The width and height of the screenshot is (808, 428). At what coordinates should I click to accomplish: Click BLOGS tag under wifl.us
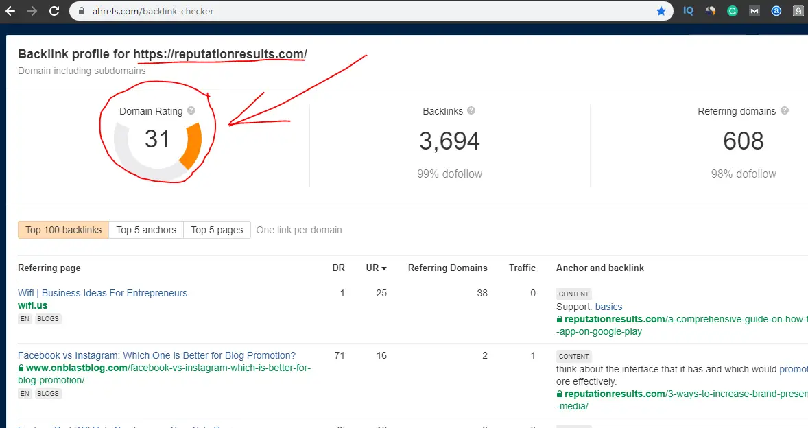pos(48,319)
